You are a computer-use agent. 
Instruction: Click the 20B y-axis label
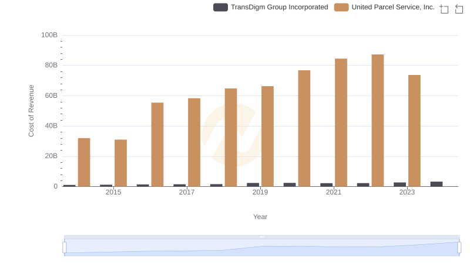pos(51,156)
